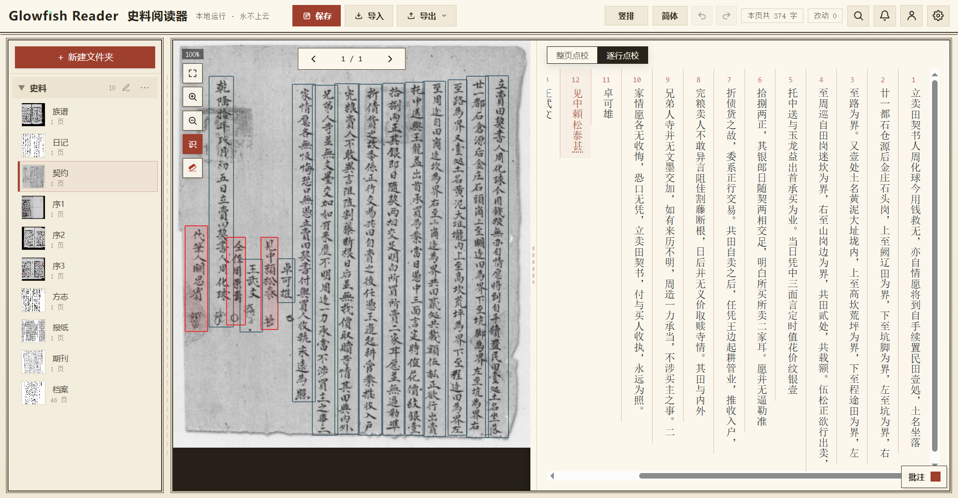Open the user account icon

pyautogui.click(x=912, y=16)
